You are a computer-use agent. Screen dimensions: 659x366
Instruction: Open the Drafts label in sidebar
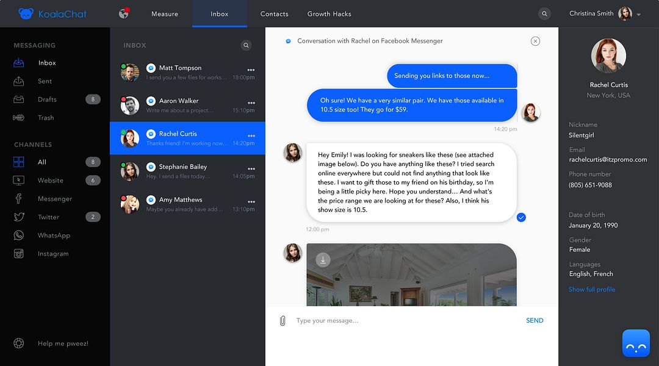click(47, 99)
